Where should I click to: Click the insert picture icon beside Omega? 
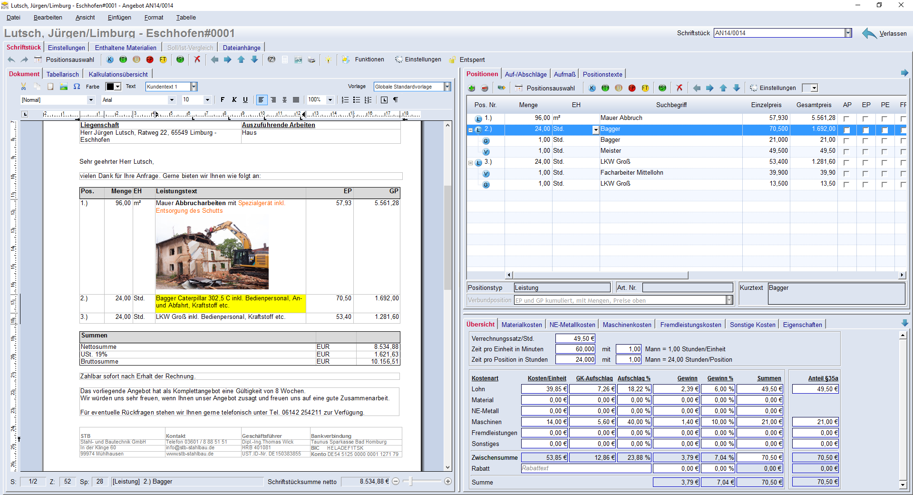tap(64, 87)
